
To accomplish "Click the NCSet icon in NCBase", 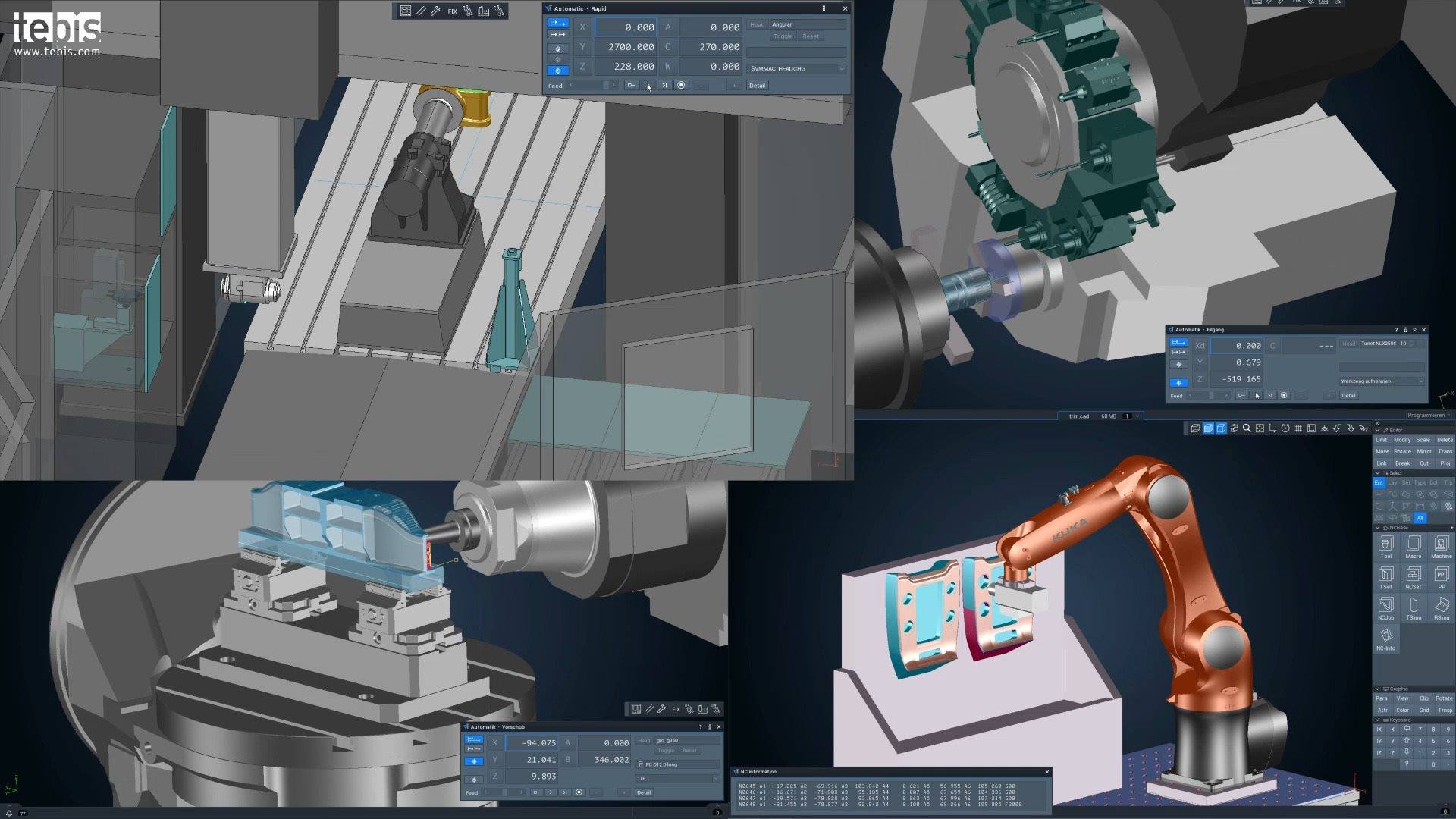I will pos(1414,577).
